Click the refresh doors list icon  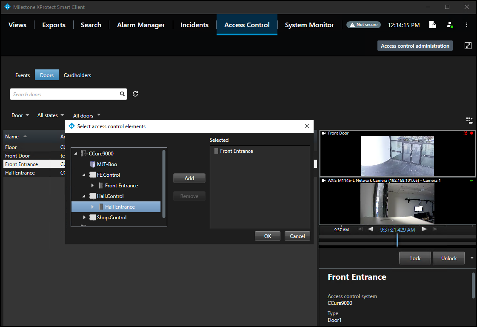tap(135, 94)
